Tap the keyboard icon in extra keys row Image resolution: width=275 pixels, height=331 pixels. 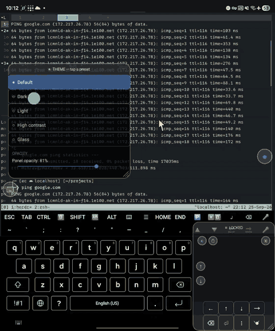click(129, 217)
